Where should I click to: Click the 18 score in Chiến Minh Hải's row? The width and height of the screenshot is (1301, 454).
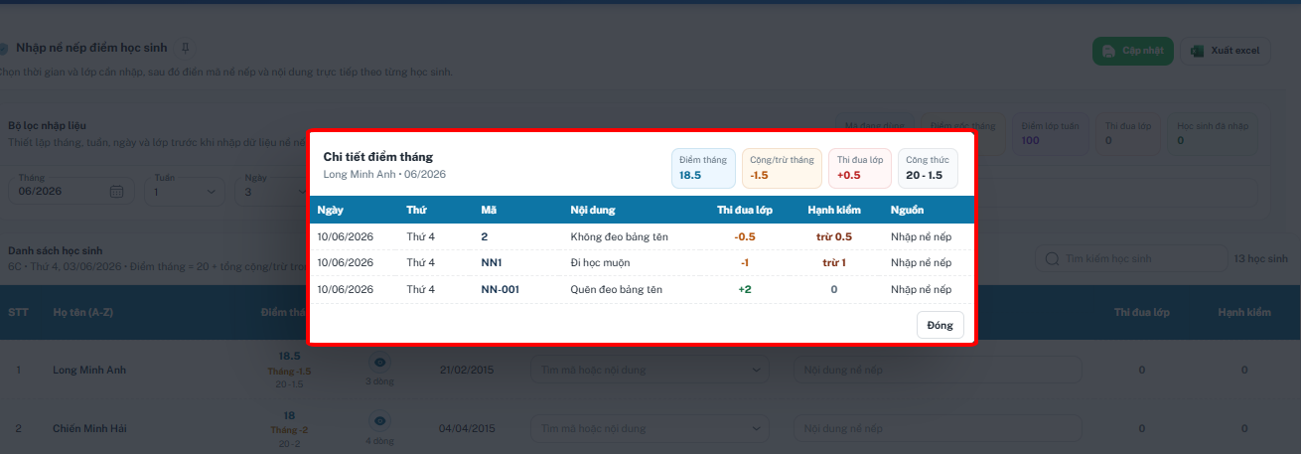point(289,416)
